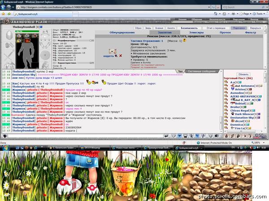Click the info icon beside Theboyfromhell [8]
Screen dimensions: 269x201
tap(41, 27)
